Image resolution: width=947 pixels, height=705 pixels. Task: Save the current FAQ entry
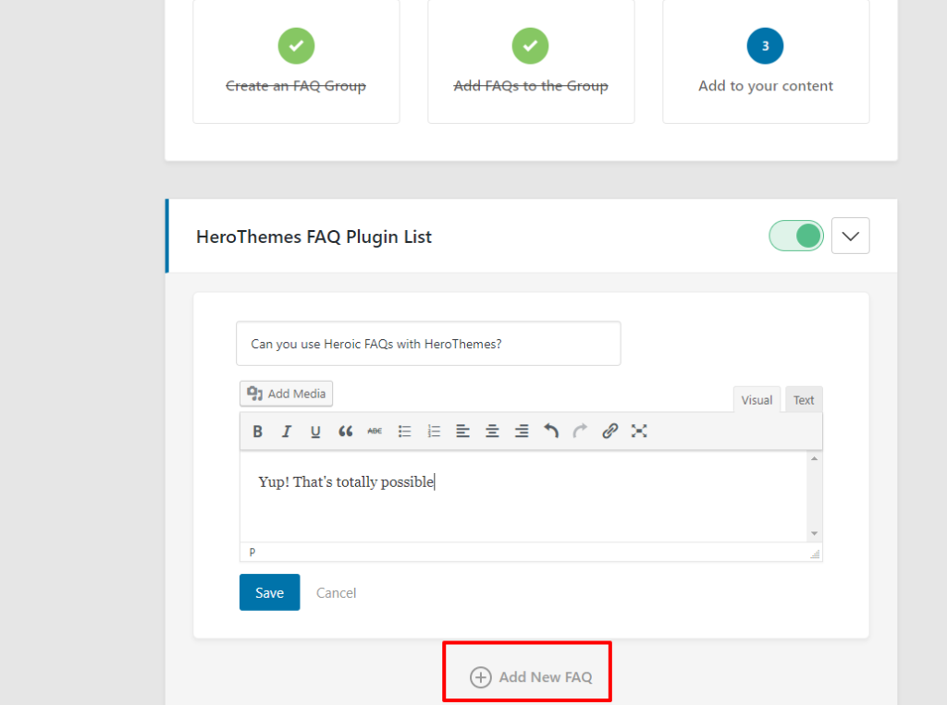point(269,592)
